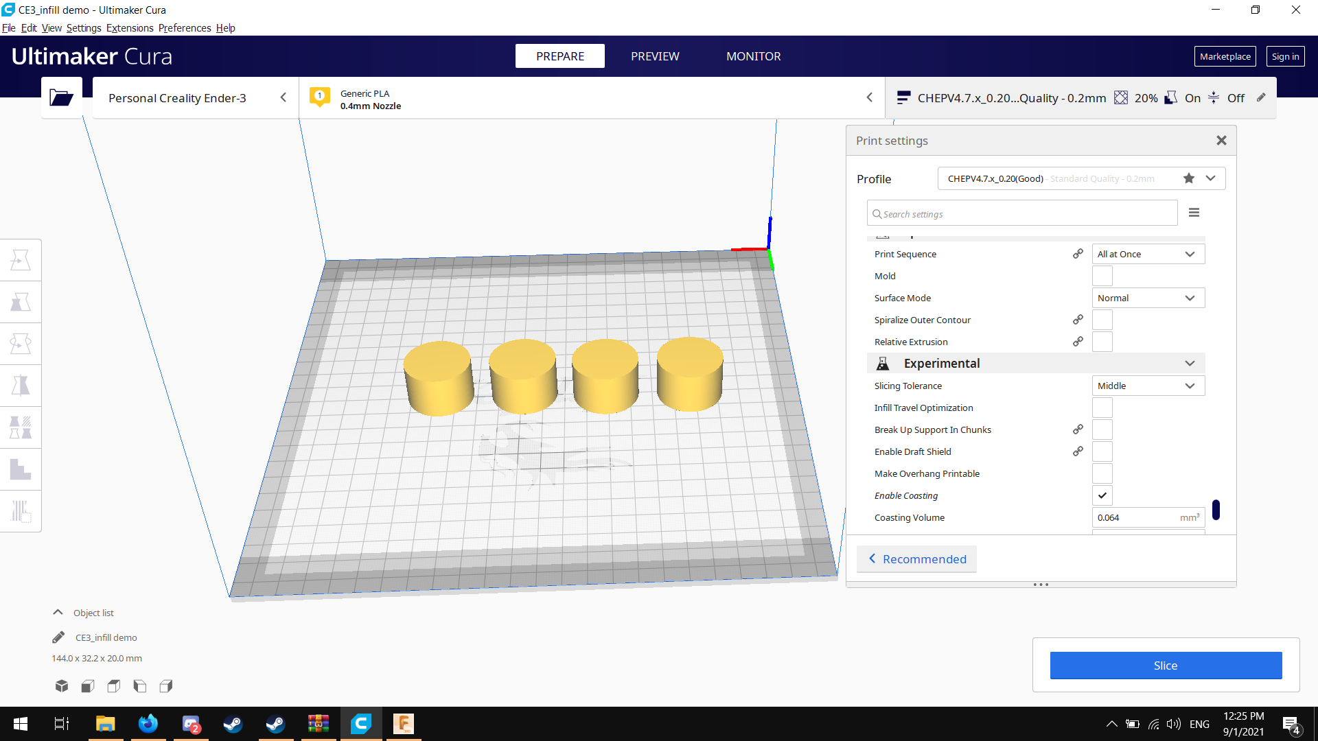Open the notification center icon

coord(1291,725)
